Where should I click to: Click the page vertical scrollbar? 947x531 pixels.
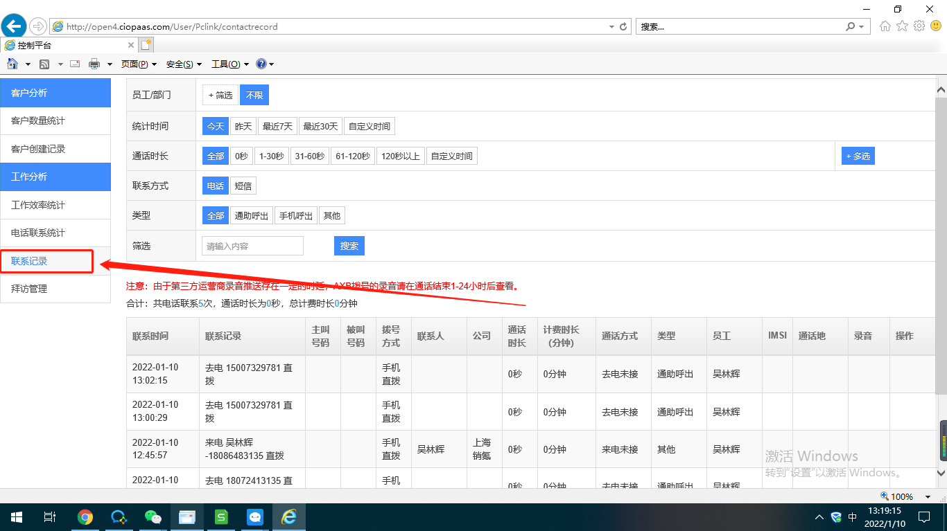[x=941, y=277]
